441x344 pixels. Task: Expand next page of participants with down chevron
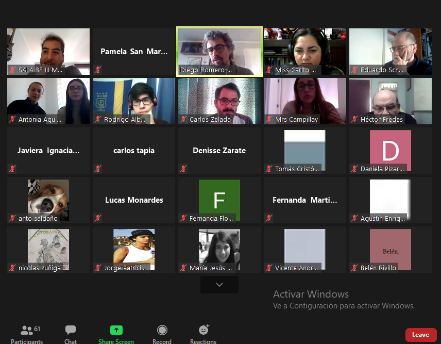219,285
